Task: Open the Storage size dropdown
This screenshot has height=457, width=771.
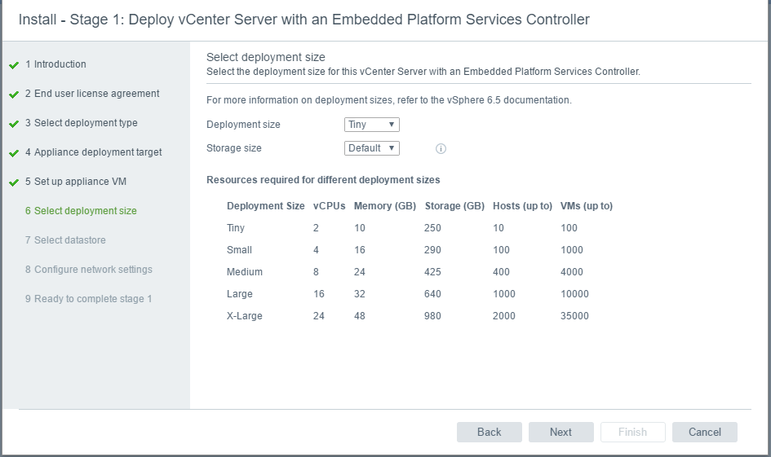Action: tap(372, 148)
